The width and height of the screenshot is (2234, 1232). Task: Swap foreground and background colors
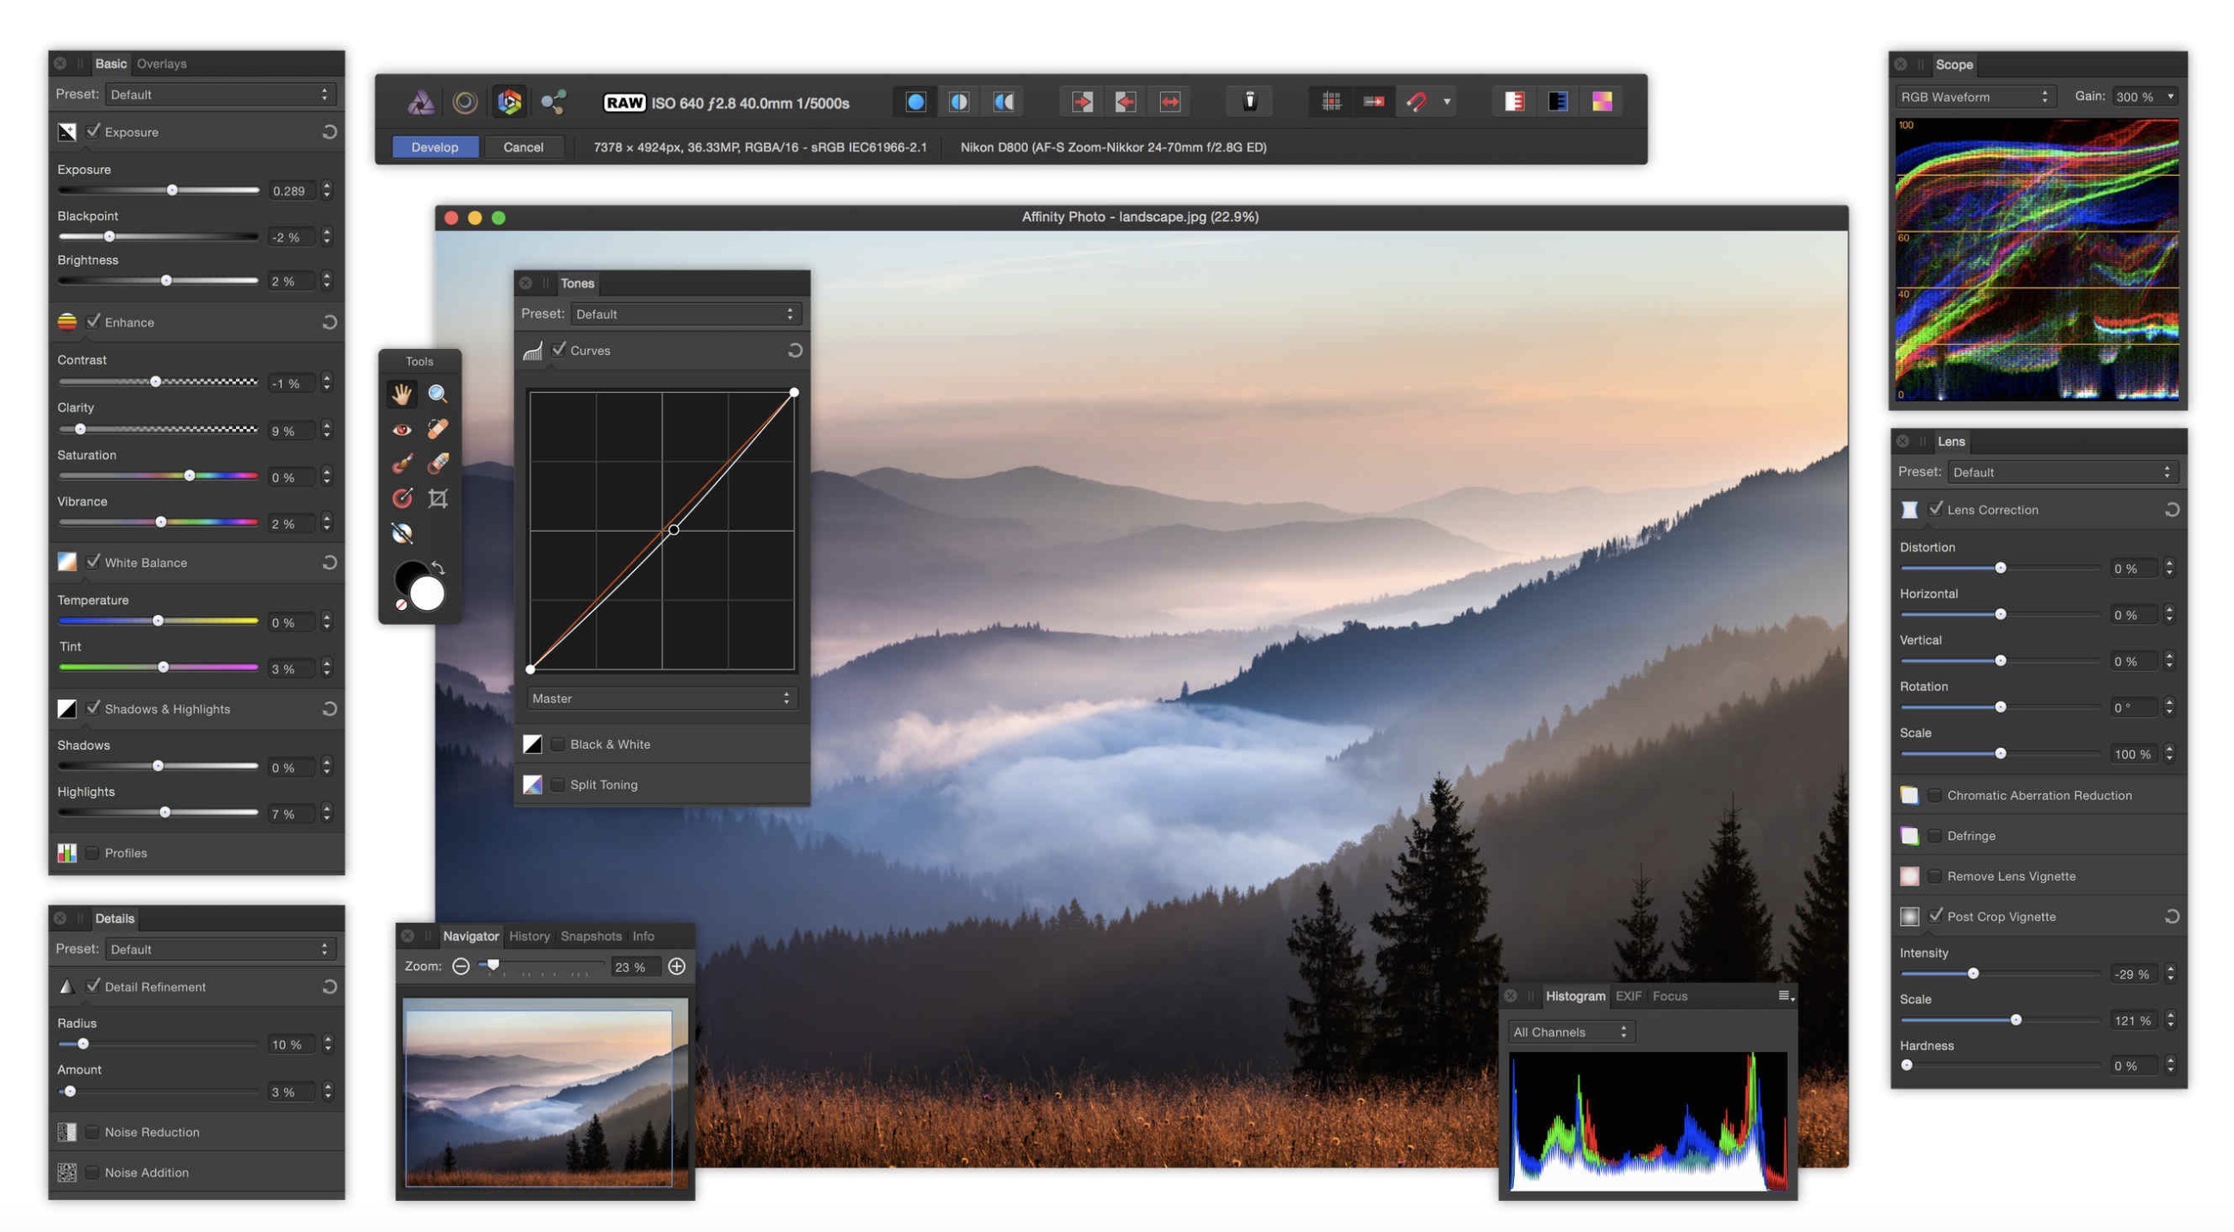(438, 569)
